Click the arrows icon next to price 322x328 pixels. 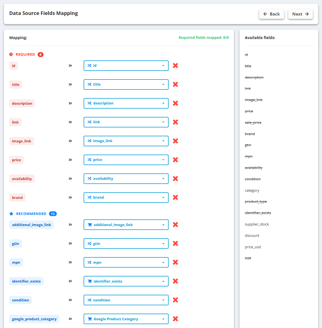pyautogui.click(x=70, y=160)
